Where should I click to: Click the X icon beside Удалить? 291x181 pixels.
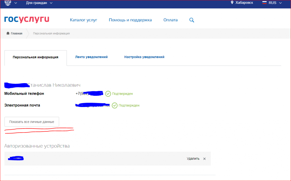pos(204,159)
